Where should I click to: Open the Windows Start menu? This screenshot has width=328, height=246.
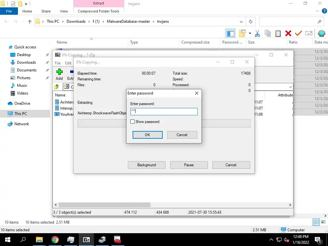tap(8, 240)
